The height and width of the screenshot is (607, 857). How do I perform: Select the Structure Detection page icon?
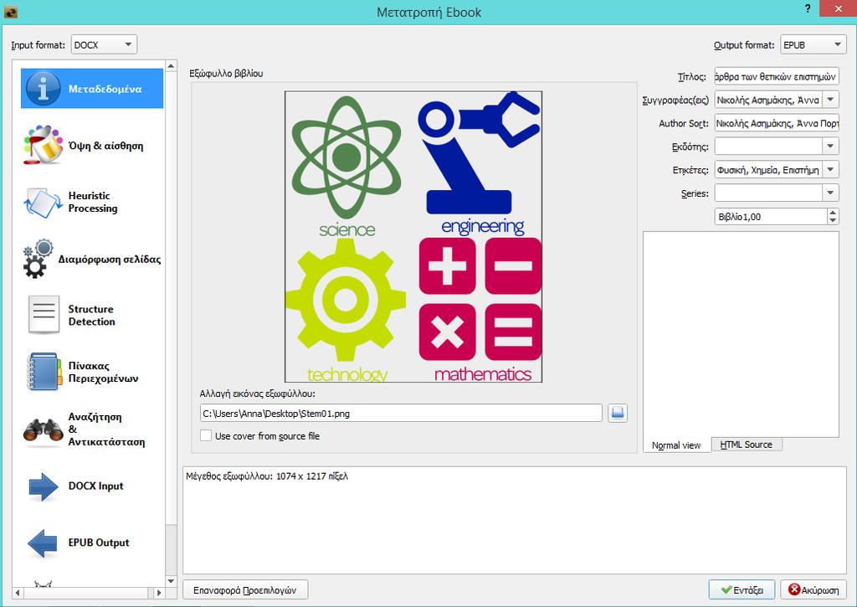(x=44, y=315)
